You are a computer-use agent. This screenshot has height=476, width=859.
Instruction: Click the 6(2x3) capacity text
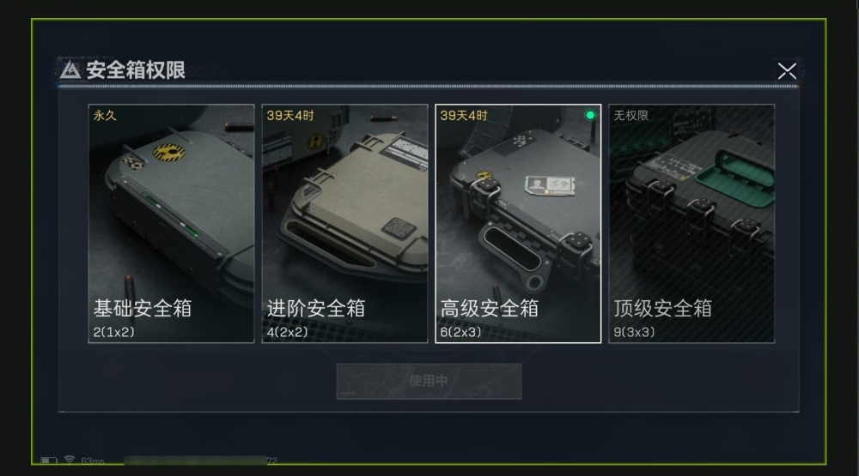[460, 332]
